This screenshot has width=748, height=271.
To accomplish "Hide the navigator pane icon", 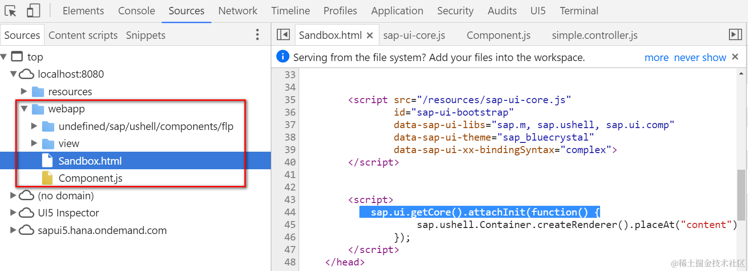I will 283,35.
